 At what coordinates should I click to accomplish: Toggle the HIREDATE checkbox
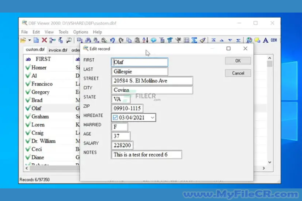(115, 118)
